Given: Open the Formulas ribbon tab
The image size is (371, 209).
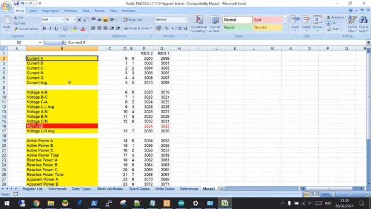Looking at the screenshot, I should (x=71, y=10).
